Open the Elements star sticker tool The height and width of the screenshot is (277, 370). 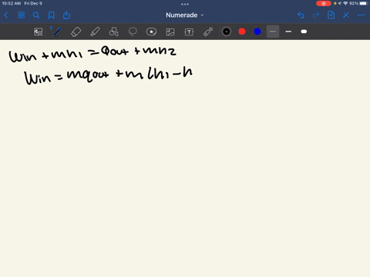pos(151,32)
